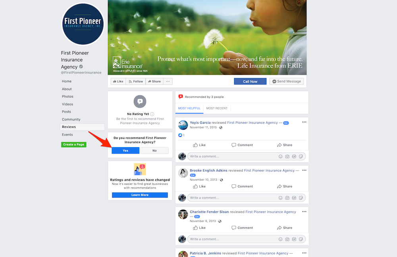Comment on Yoyis Garcia's review
The width and height of the screenshot is (397, 257).
pyautogui.click(x=242, y=145)
